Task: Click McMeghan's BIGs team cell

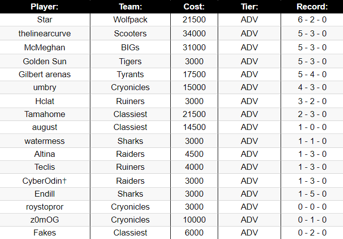Action: (130, 47)
